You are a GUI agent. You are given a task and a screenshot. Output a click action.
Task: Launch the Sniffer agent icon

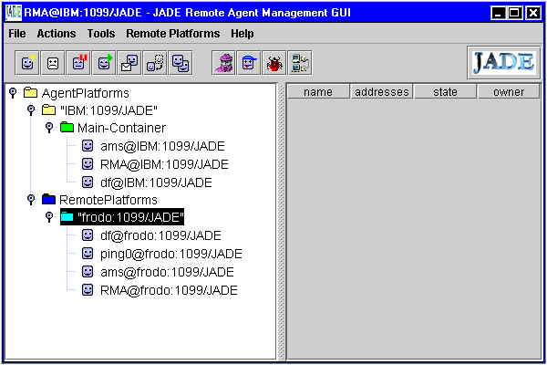click(223, 63)
